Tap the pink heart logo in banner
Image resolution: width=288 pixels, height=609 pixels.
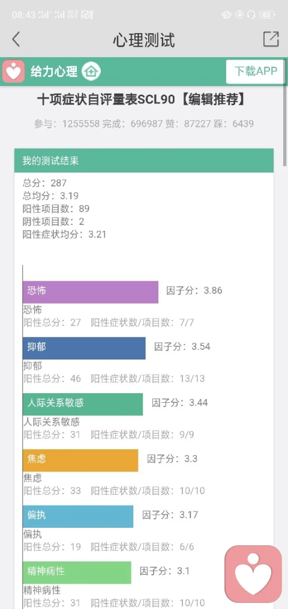coord(14,72)
